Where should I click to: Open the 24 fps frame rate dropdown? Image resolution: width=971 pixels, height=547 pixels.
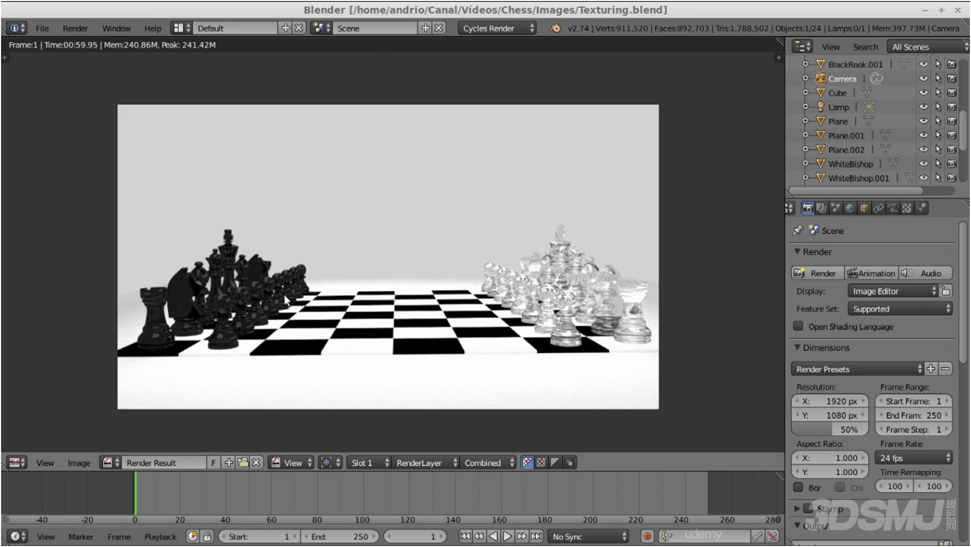point(914,458)
